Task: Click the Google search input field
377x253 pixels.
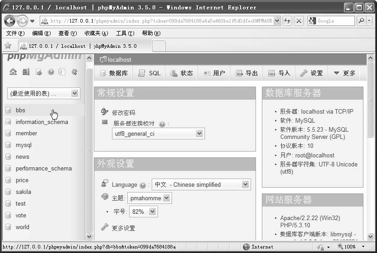Action: (x=335, y=21)
